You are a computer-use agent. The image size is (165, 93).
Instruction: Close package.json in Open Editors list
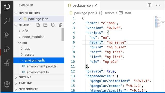coord(20,19)
